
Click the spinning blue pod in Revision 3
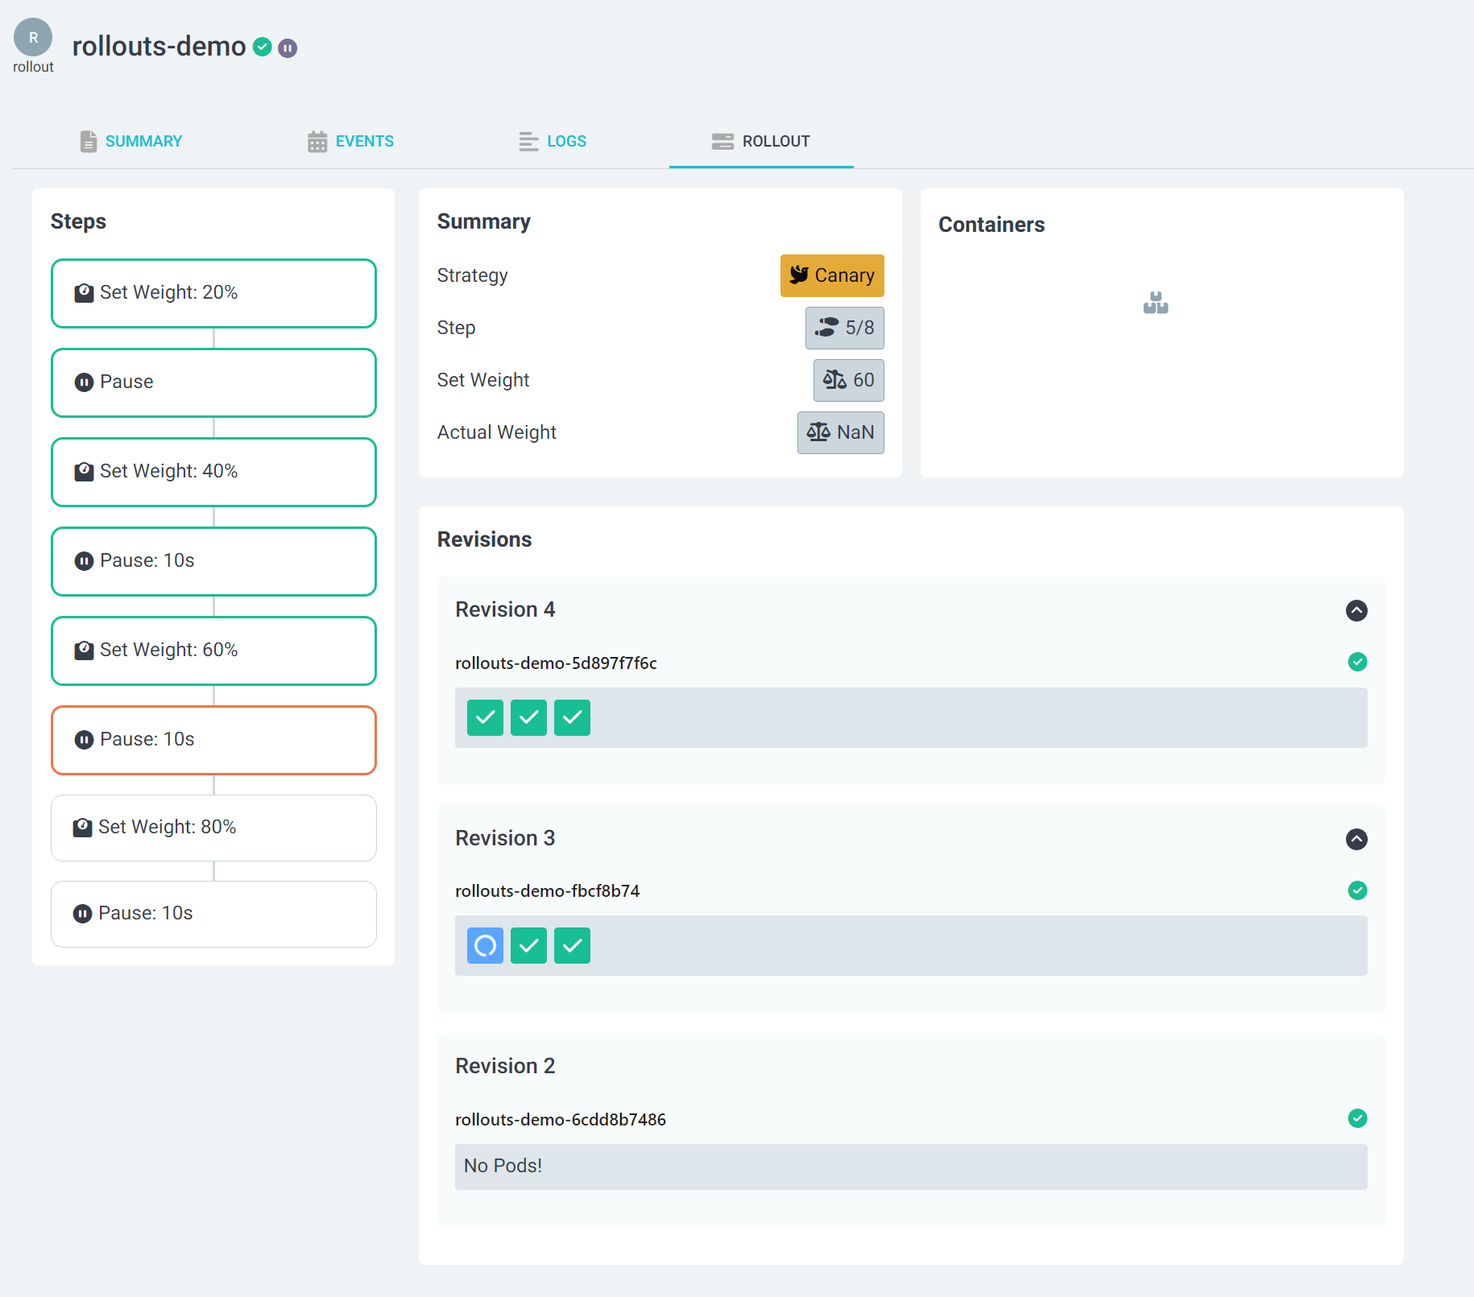point(485,946)
